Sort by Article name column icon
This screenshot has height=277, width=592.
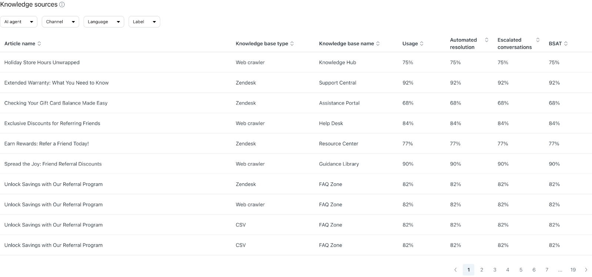click(x=39, y=44)
